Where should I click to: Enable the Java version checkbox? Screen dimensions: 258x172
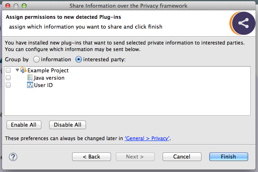8,78
